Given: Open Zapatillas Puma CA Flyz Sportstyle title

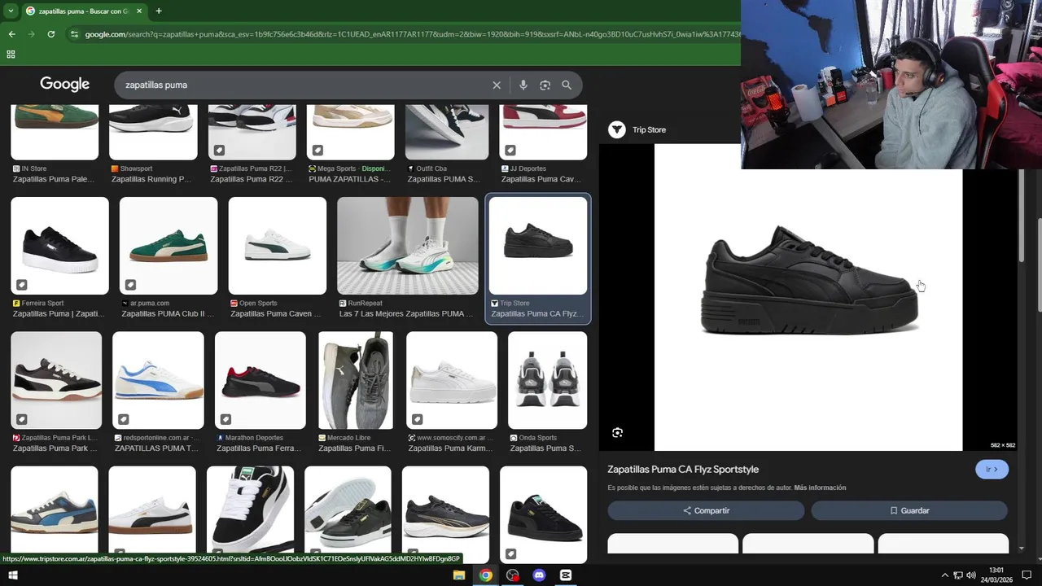Looking at the screenshot, I should [683, 470].
